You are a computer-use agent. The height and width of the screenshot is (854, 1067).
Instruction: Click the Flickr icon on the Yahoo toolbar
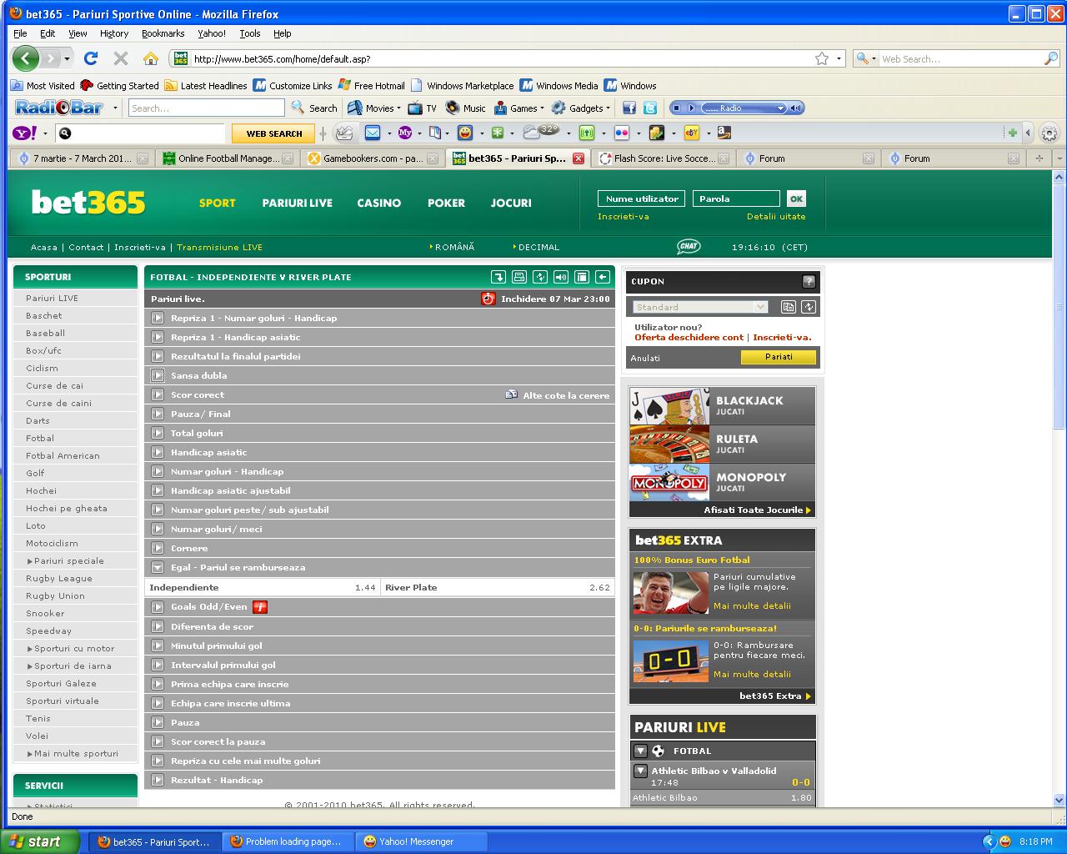[622, 133]
